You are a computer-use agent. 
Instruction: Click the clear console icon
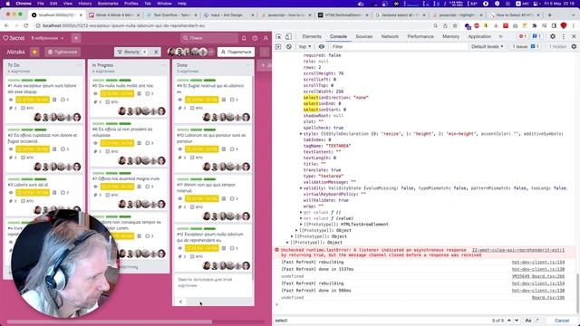pos(289,46)
